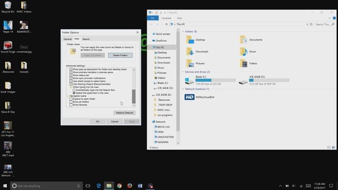Open the View ribbon tab in File Explorer
The image size is (338, 190).
180,18
